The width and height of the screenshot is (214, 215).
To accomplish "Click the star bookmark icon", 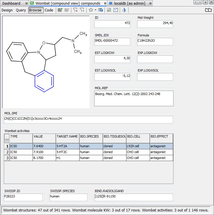I will point(91,10).
